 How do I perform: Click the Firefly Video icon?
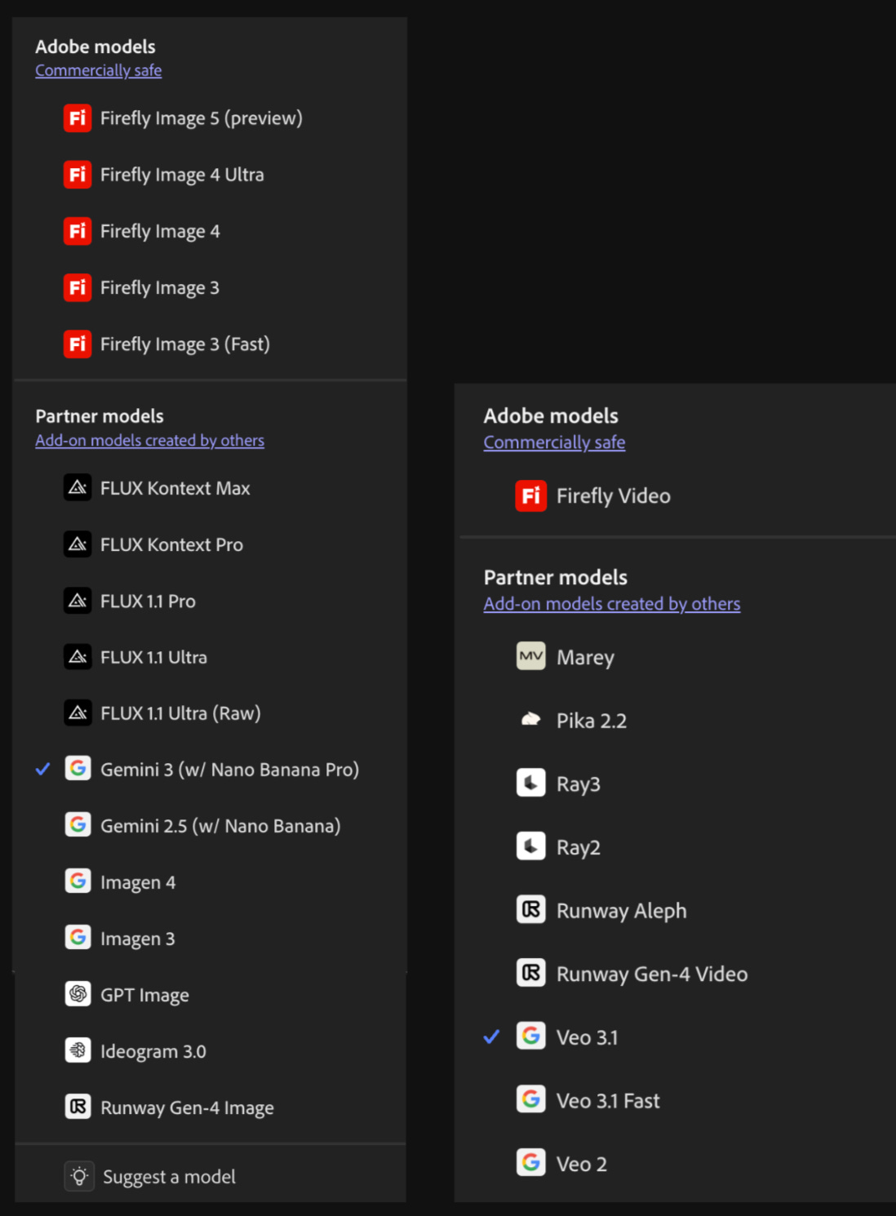(x=531, y=495)
